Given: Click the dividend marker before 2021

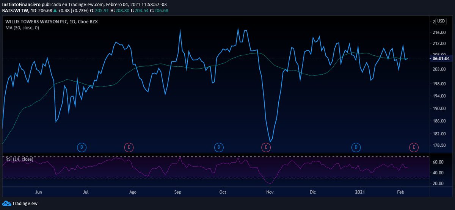Looking at the screenshot, I should click(356, 147).
